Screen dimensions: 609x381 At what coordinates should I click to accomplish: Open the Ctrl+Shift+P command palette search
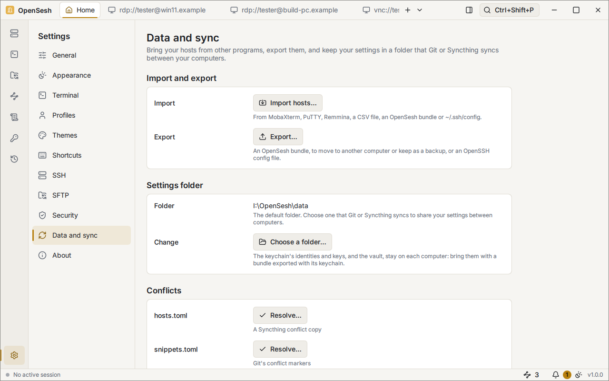point(510,10)
